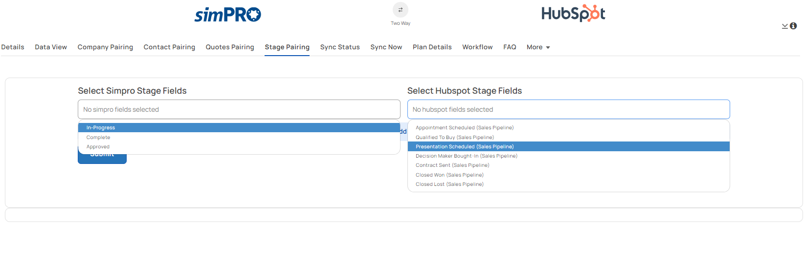Screen dimensions: 804x262
Task: Open the Simpro stage fields selector
Action: (239, 109)
